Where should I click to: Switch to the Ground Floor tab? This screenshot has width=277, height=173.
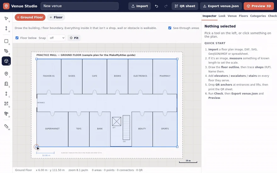(30, 17)
